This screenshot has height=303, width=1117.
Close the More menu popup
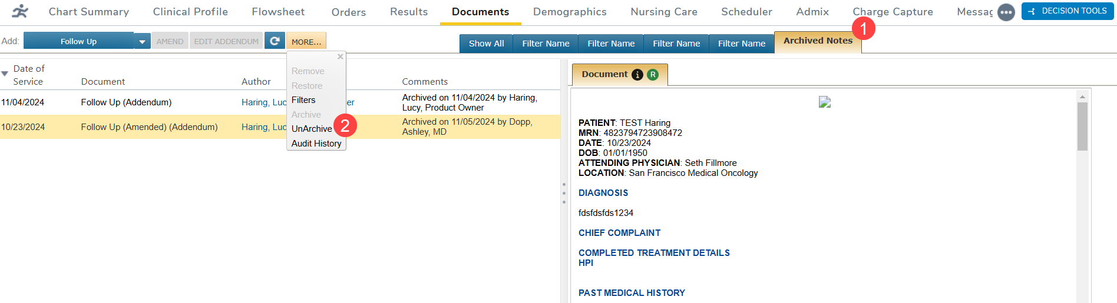pos(340,57)
